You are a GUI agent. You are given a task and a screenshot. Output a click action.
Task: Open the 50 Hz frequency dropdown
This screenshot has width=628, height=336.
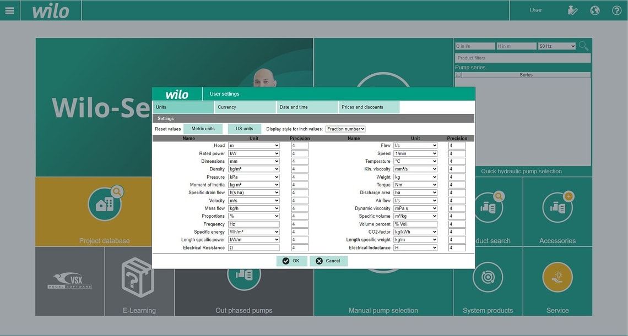(x=557, y=46)
